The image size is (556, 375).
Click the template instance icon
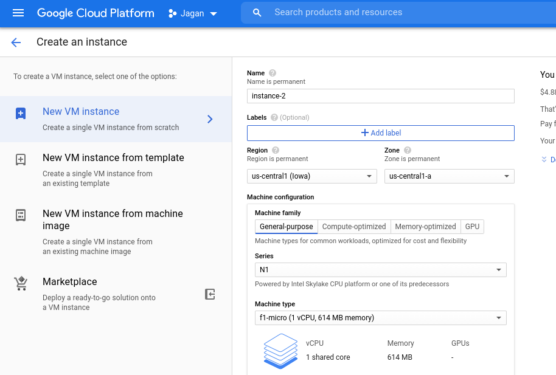click(21, 159)
